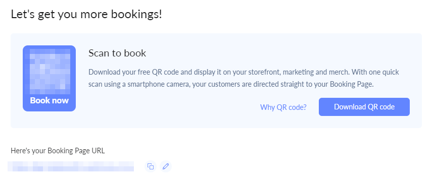Click the Scan to book heading
Image resolution: width=432 pixels, height=182 pixels.
coord(117,53)
